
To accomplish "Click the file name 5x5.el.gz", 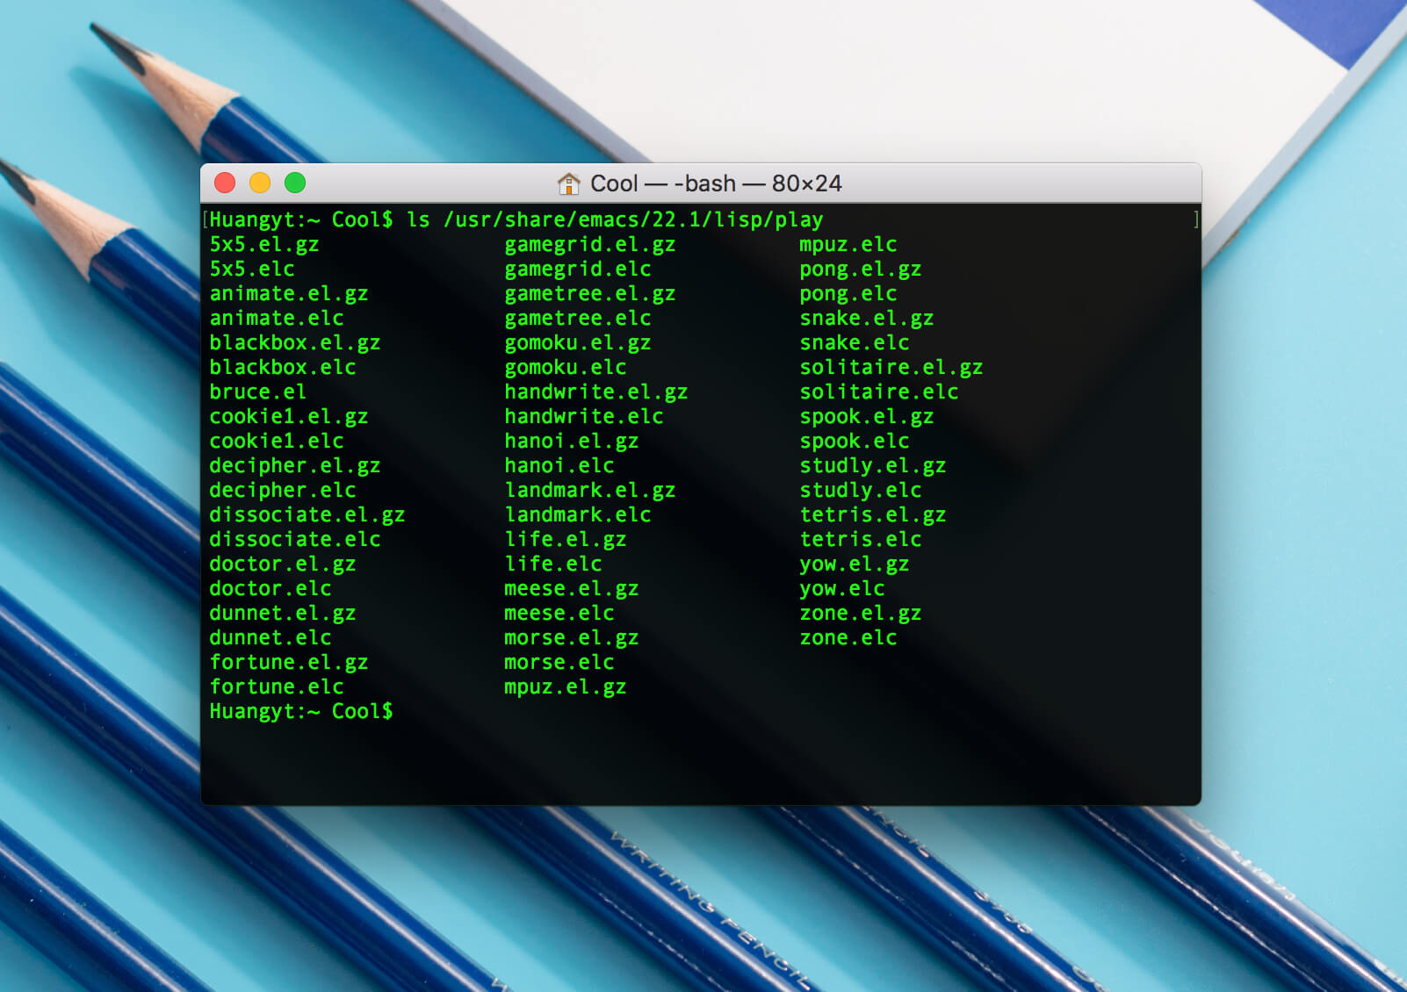I will click(264, 244).
